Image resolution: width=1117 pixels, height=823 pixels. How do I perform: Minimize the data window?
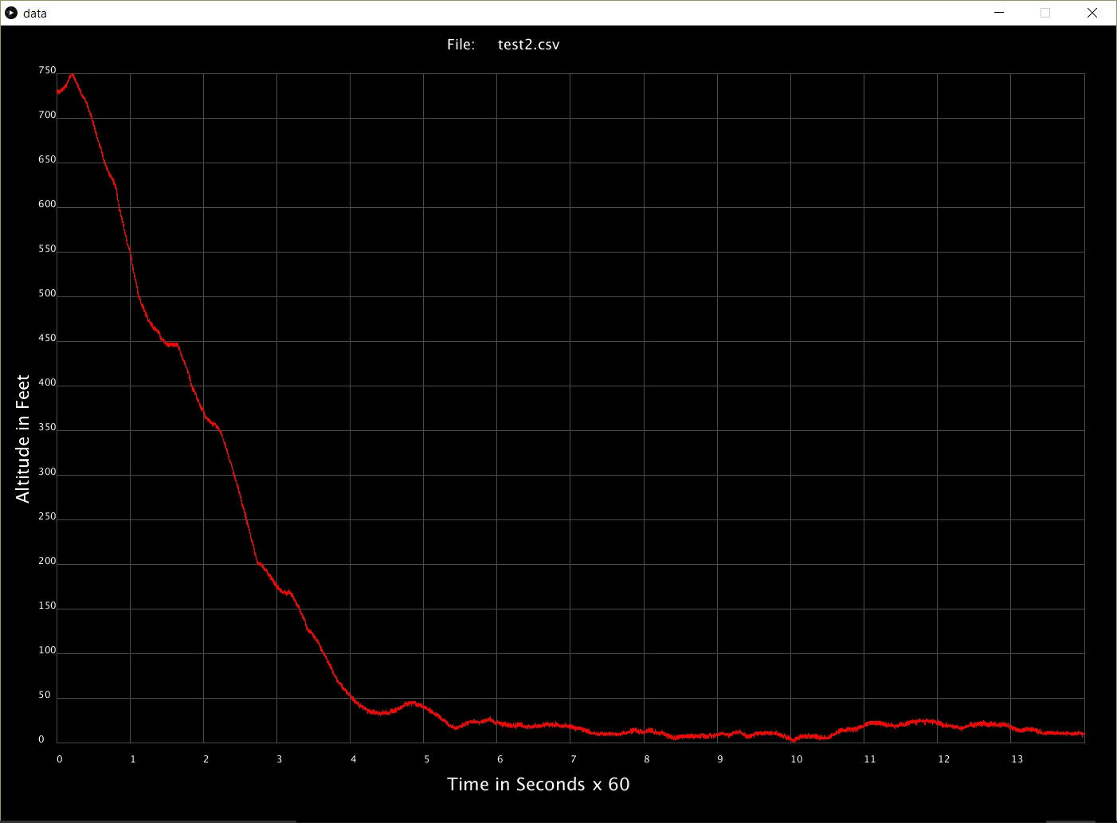pyautogui.click(x=999, y=13)
